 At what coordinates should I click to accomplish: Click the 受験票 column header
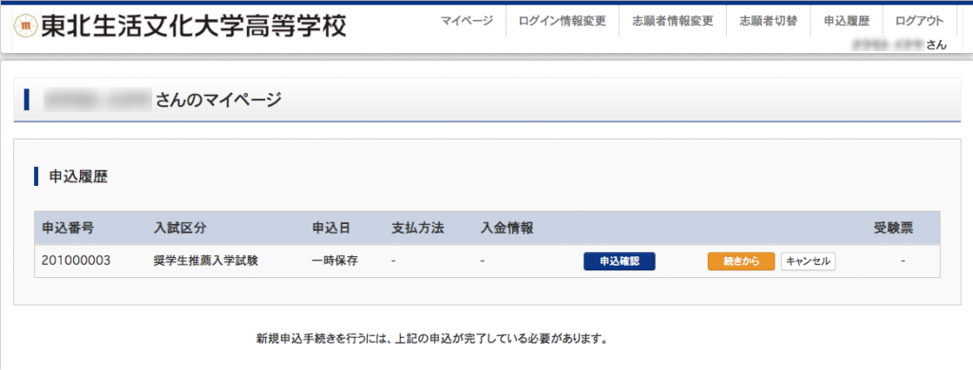[x=893, y=228]
